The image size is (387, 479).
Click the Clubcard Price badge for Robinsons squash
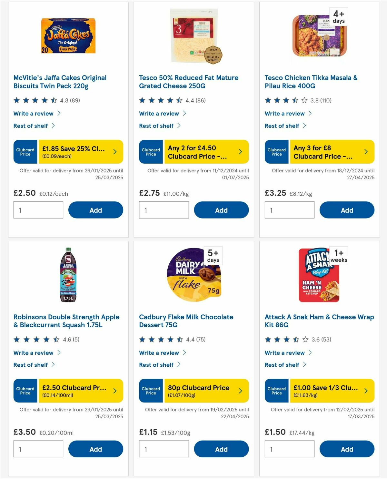click(25, 391)
